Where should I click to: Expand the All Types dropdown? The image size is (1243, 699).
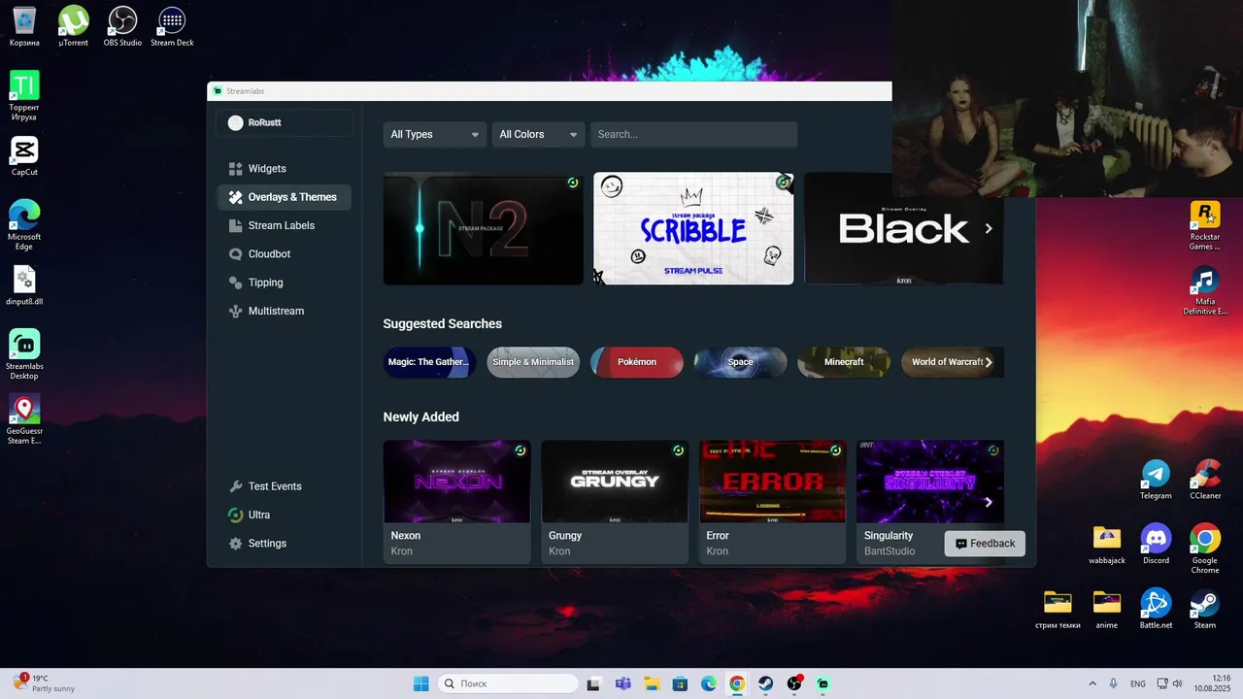[434, 134]
